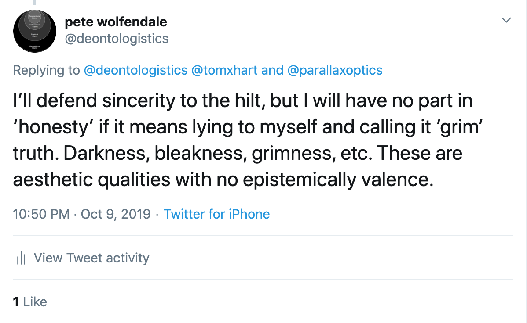This screenshot has width=527, height=323.
Task: Open the pete wolfendale display name
Action: pyautogui.click(x=116, y=21)
